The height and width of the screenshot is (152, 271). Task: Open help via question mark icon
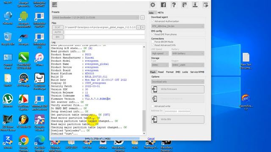tap(174, 5)
